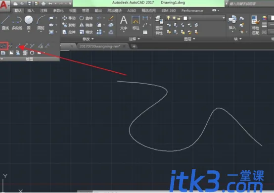Click the 复制 (Copy) button

(69, 25)
